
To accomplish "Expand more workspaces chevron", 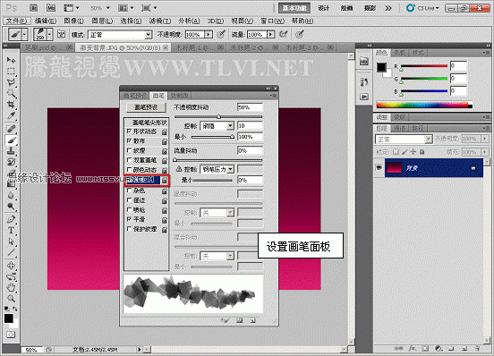I will pos(388,8).
